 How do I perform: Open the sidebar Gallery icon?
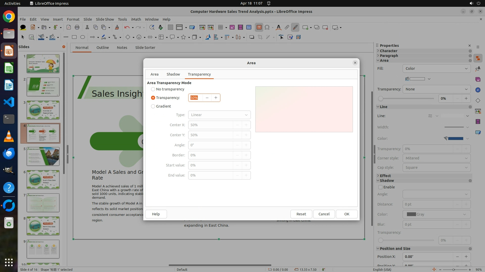coord(478,79)
